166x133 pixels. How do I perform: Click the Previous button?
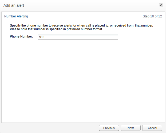click(109, 128)
